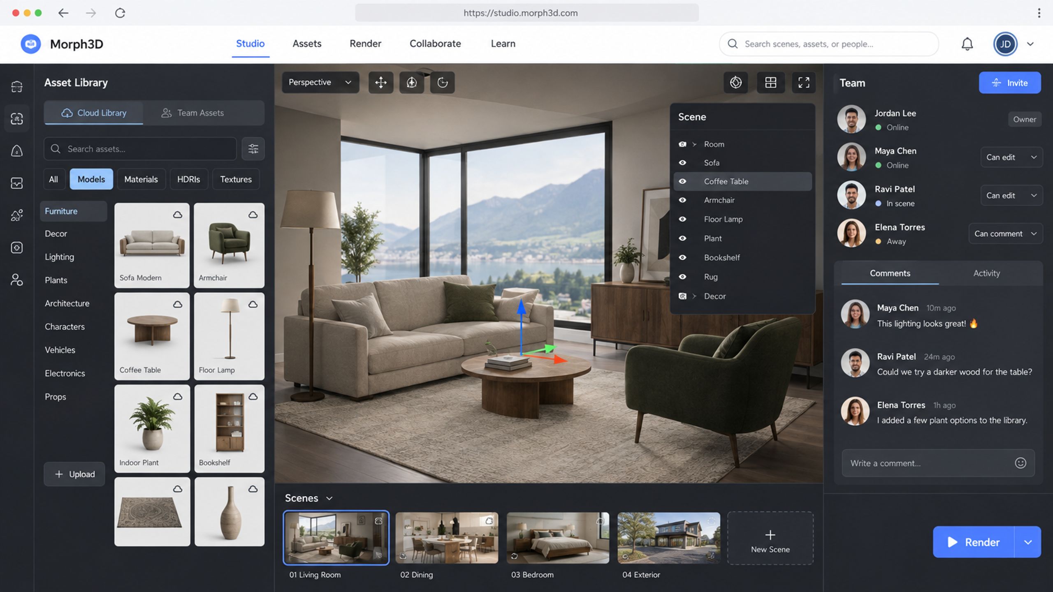Open the Activity tab
Image resolution: width=1053 pixels, height=592 pixels.
(986, 273)
